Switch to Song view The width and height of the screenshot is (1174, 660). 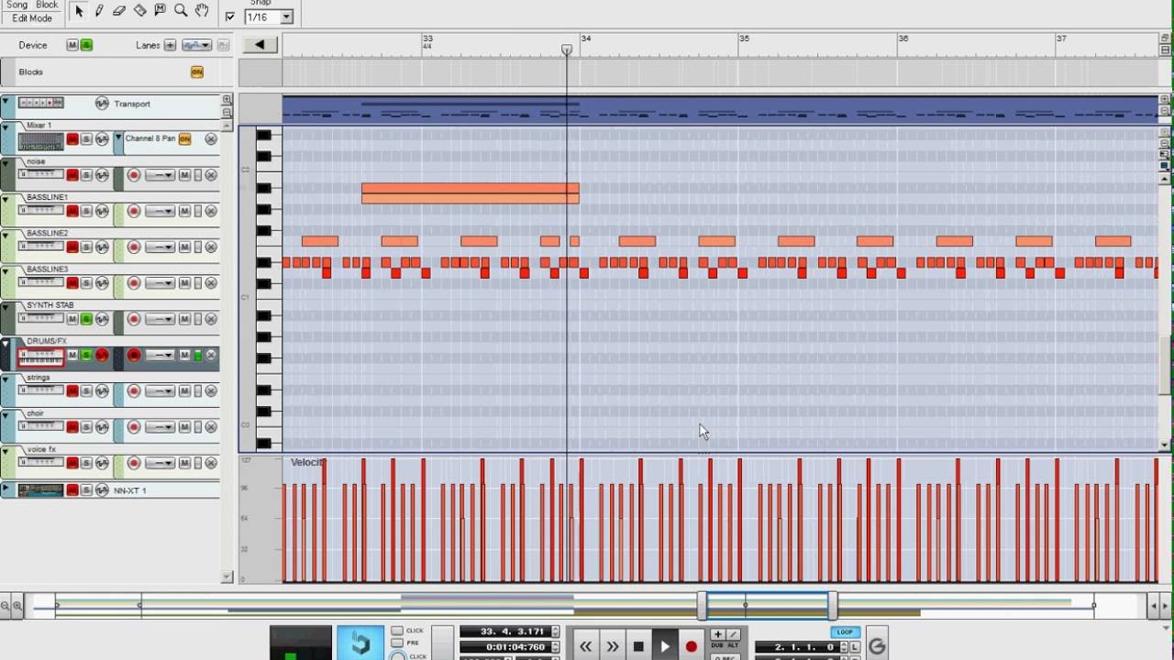(17, 5)
